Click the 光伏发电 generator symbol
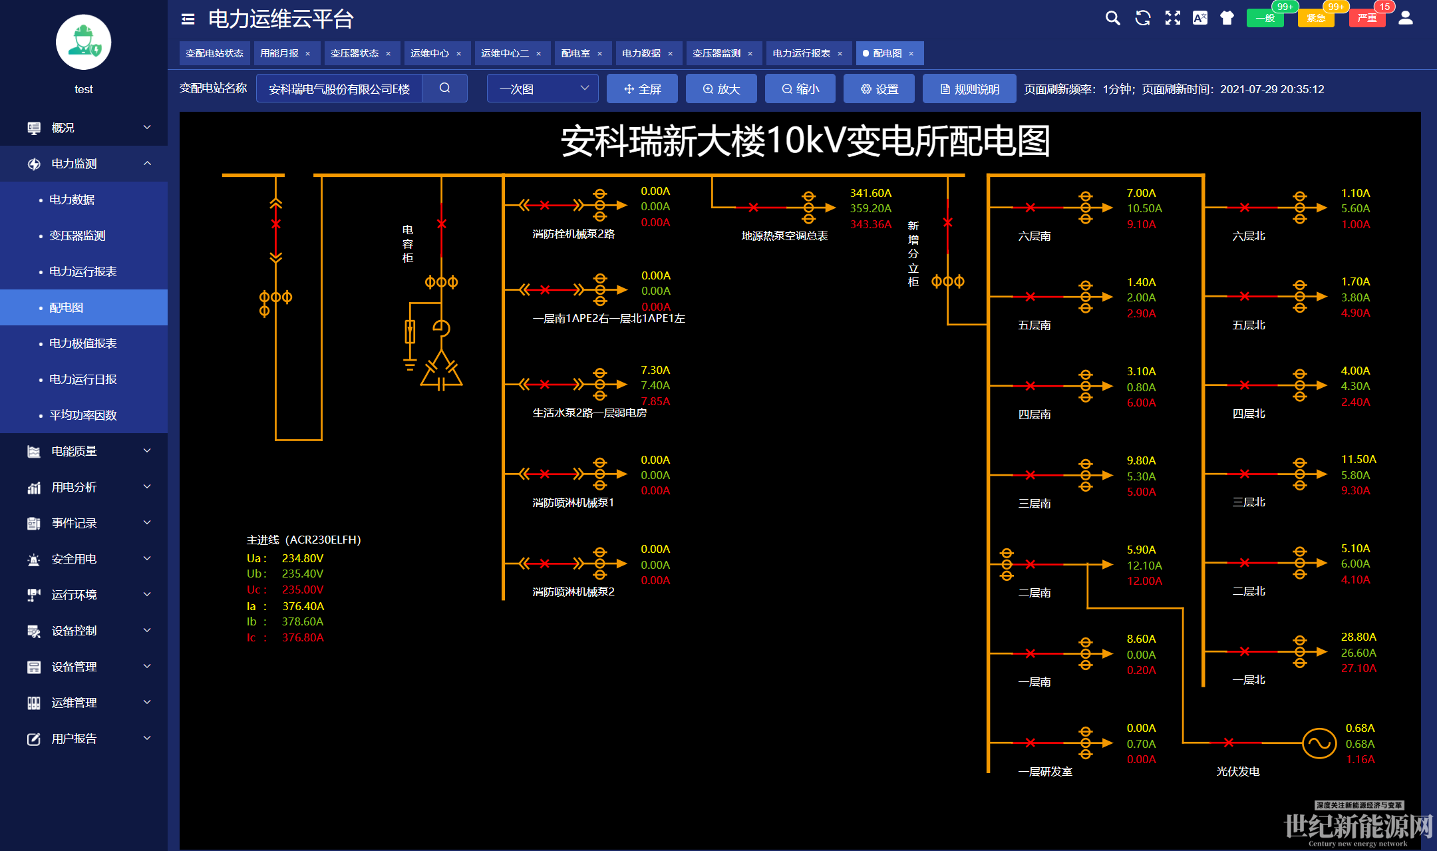 tap(1319, 743)
